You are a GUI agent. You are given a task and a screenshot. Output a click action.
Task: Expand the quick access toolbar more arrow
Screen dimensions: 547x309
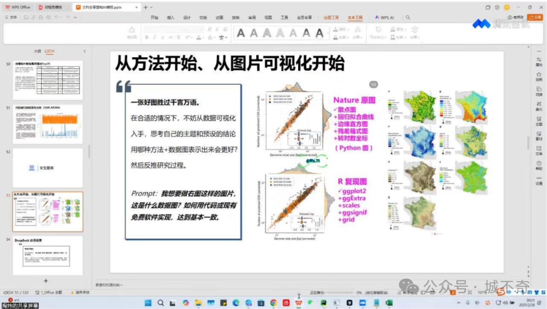[75, 17]
